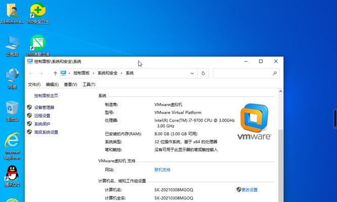The image size is (337, 202).
Task: Open the Administrator folder desktop icon
Action: [x=12, y=13]
